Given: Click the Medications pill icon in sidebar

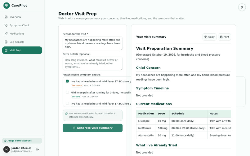Looking at the screenshot, I should point(6,34).
